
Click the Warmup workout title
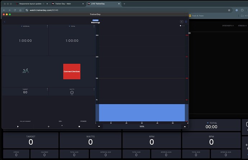95,23
